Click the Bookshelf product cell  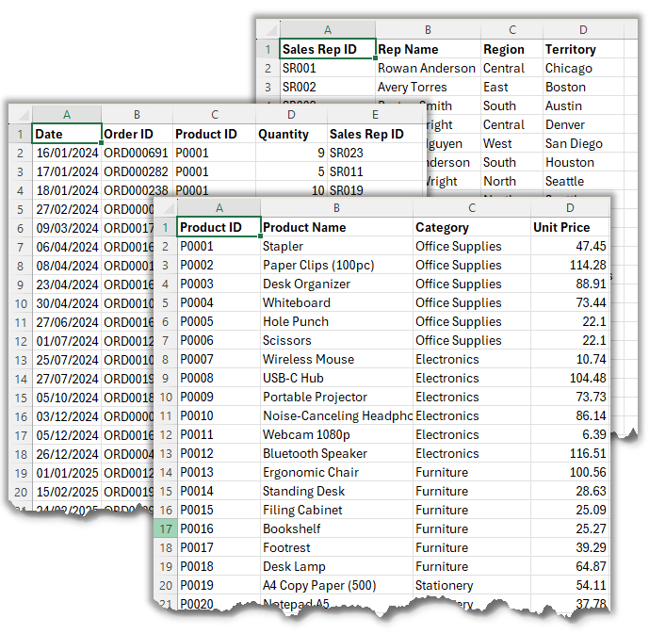pos(337,528)
